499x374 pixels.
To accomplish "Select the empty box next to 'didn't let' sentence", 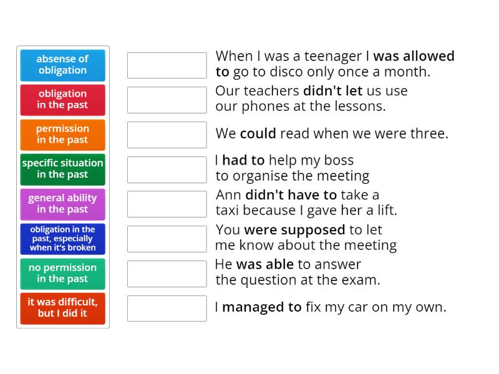I will pyautogui.click(x=167, y=100).
